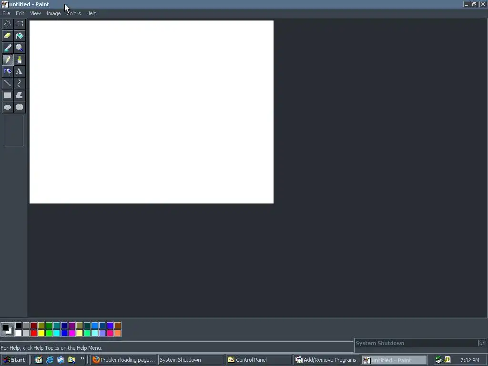Select the Magnifier tool

(x=19, y=48)
